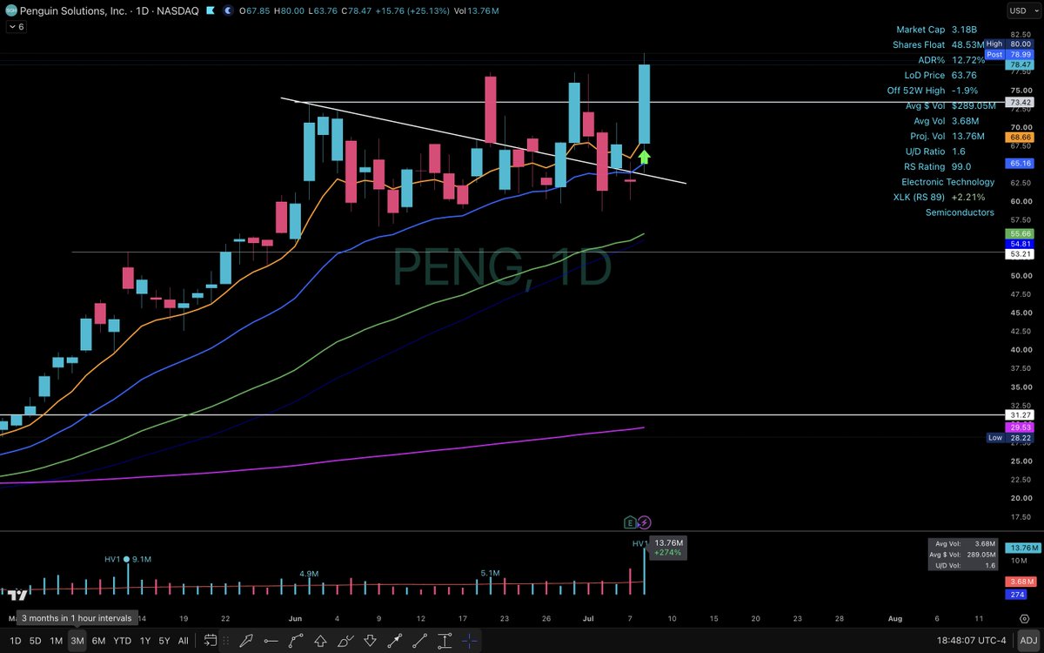
Task: Open the chart settings hexagon gear icon
Action: click(1024, 617)
